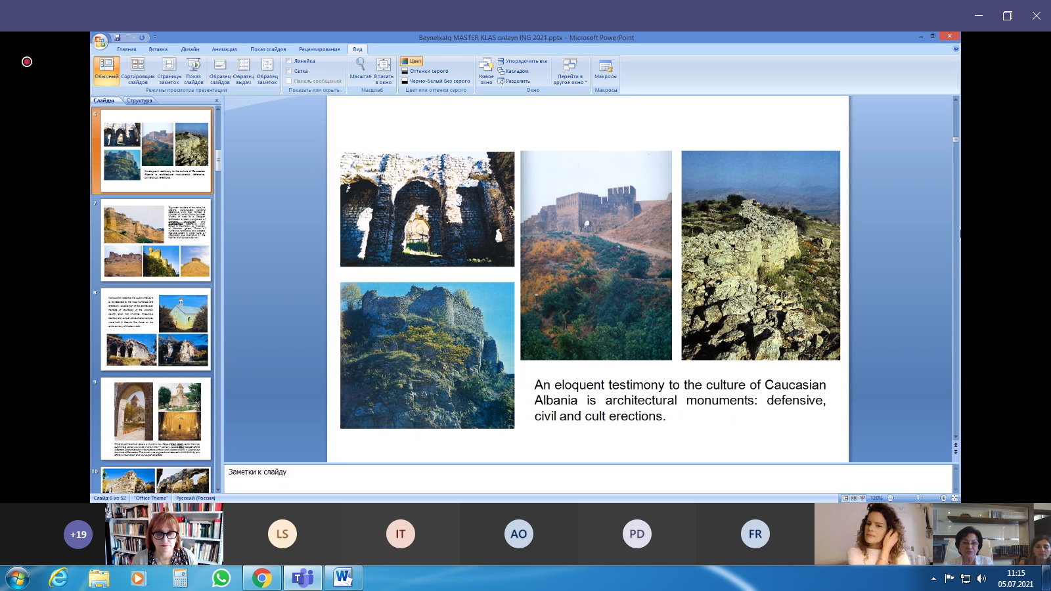Open the Главная ribbon tab
The image size is (1051, 591).
pos(127,49)
